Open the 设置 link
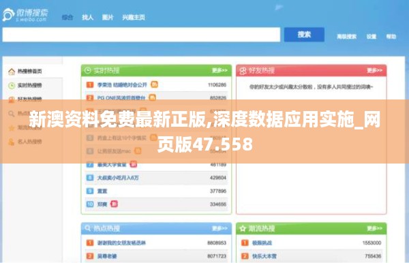 tap(372, 37)
